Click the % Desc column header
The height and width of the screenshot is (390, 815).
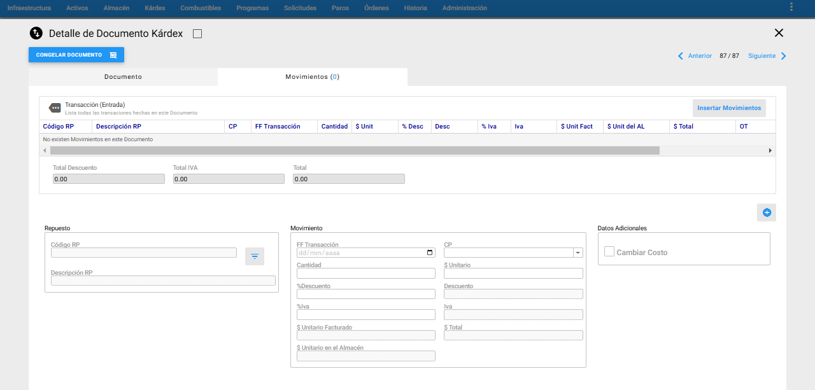415,127
